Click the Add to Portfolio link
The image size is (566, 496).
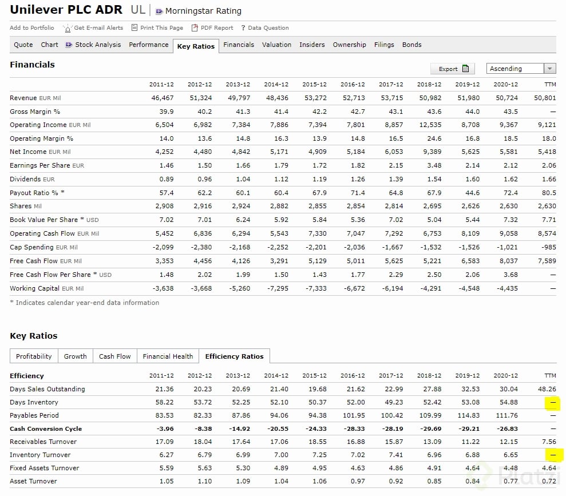(32, 28)
